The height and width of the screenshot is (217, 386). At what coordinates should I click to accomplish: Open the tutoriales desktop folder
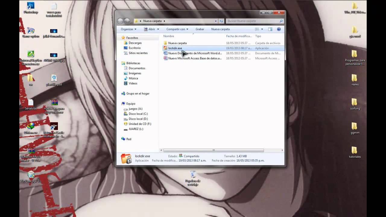pyautogui.click(x=355, y=152)
